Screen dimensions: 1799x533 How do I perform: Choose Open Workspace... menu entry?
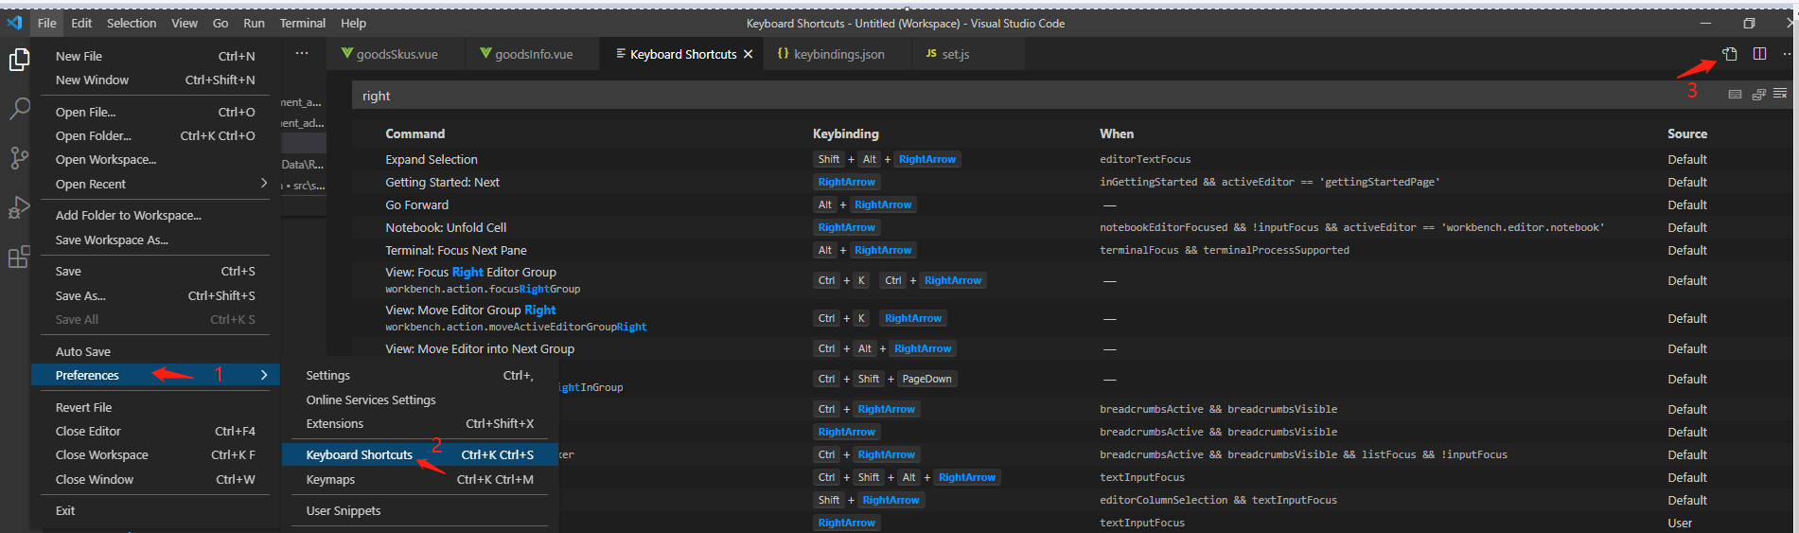pos(156,159)
